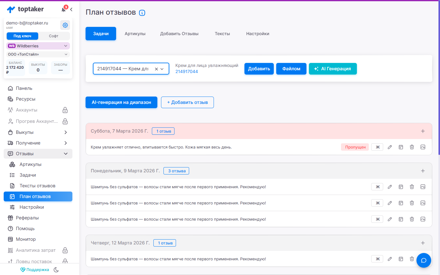Image resolution: width=440 pixels, height=275 pixels.
Task: Open the Wildberries marketplace dropdown
Action: coord(38,46)
